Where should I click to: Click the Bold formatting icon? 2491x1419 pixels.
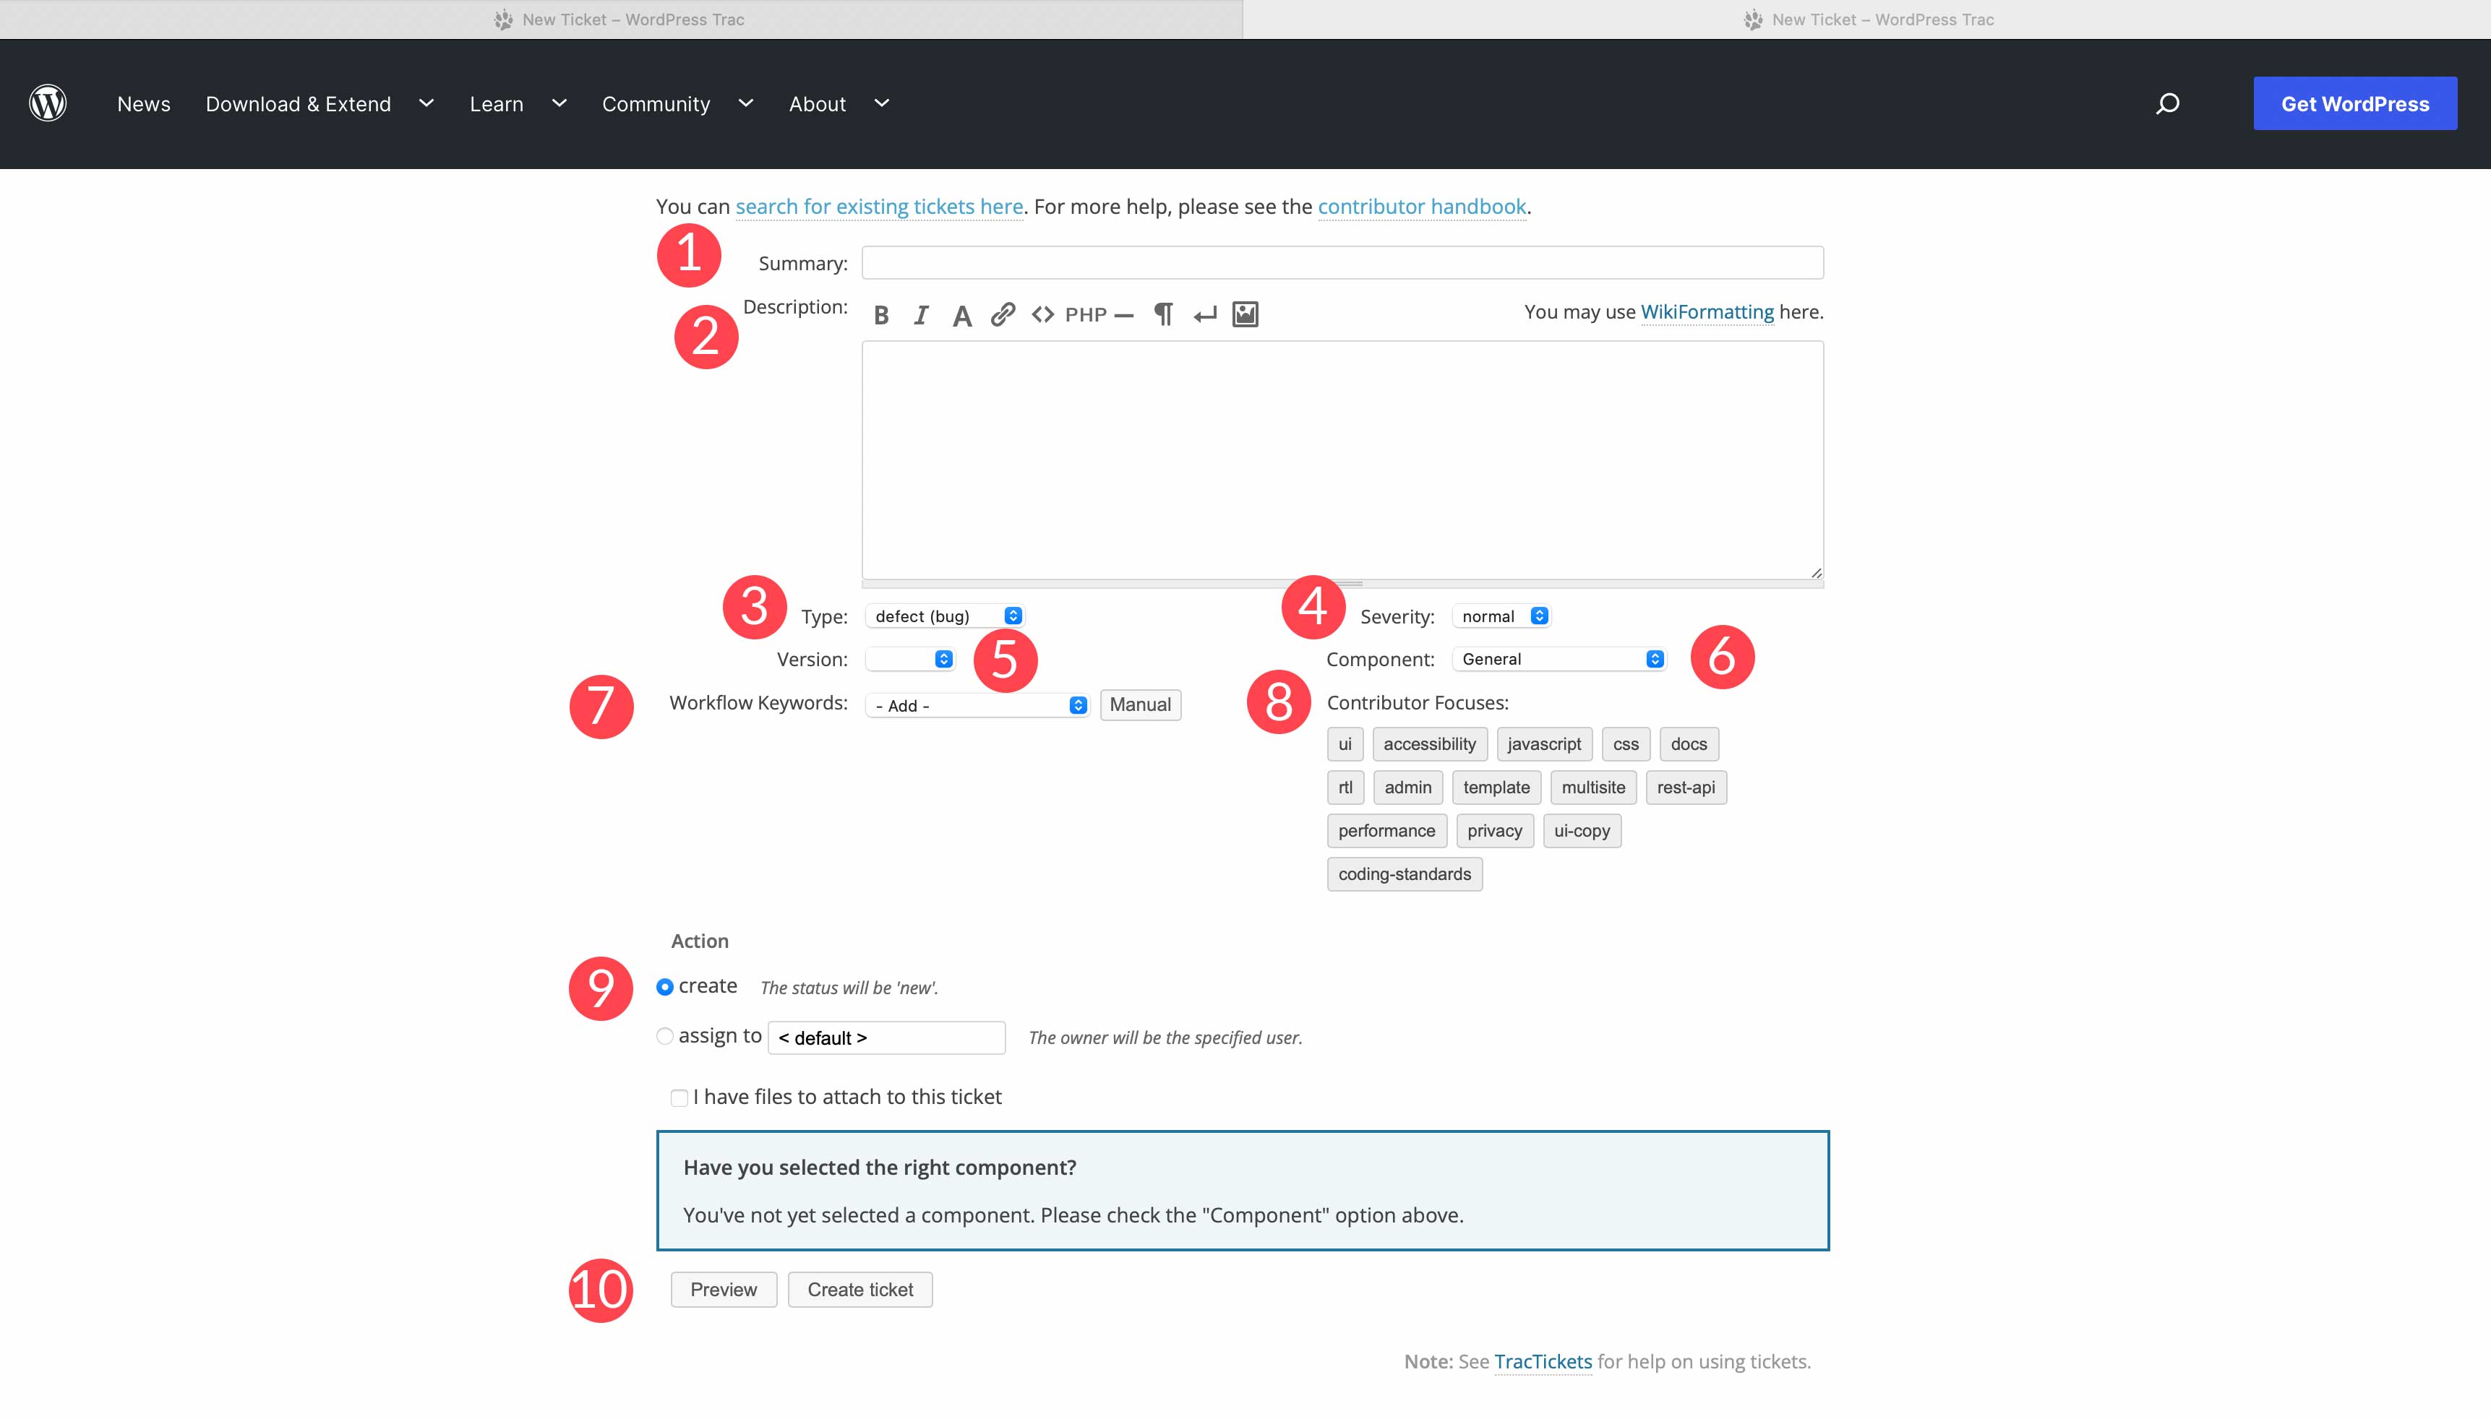[881, 314]
